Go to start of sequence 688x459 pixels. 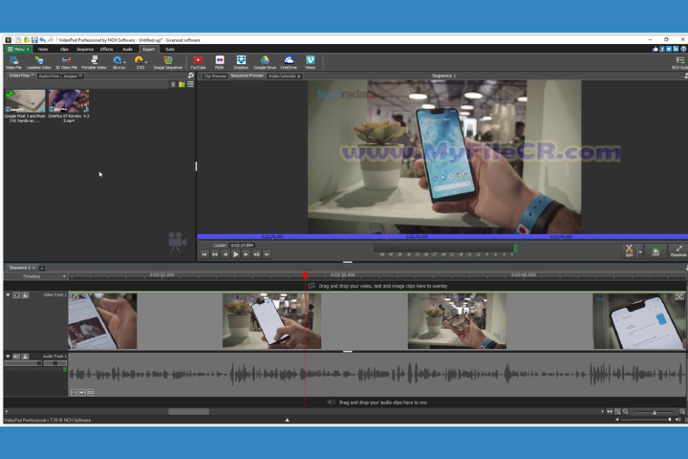[x=204, y=254]
